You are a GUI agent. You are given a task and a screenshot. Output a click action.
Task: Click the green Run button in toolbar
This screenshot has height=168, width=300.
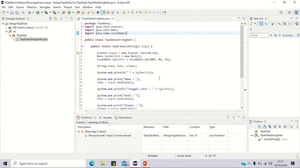(37, 13)
